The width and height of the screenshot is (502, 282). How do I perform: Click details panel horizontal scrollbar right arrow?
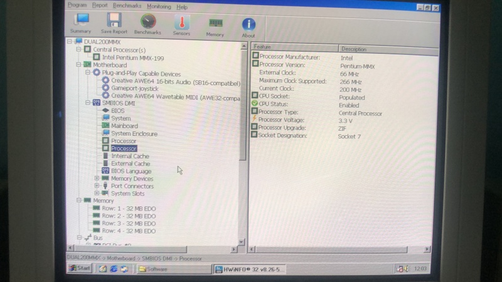pos(427,249)
